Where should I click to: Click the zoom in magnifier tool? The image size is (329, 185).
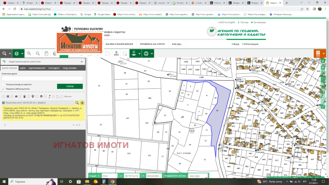29,53
